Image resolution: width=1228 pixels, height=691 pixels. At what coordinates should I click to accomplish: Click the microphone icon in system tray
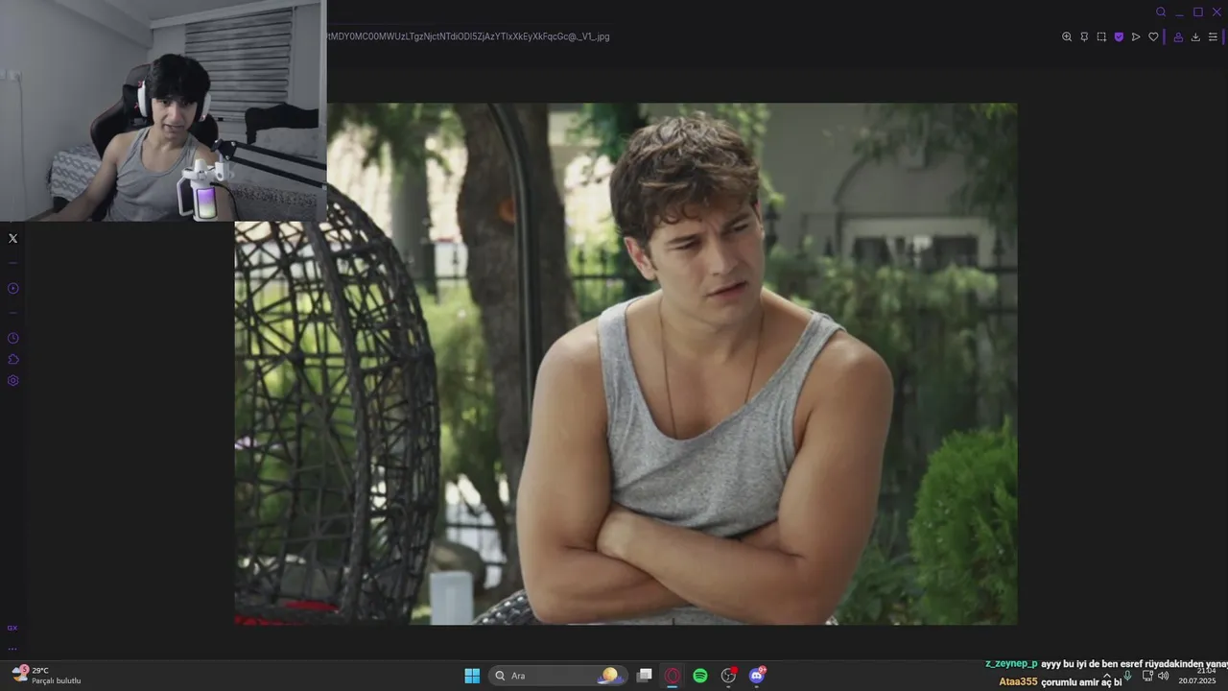[x=1128, y=676]
